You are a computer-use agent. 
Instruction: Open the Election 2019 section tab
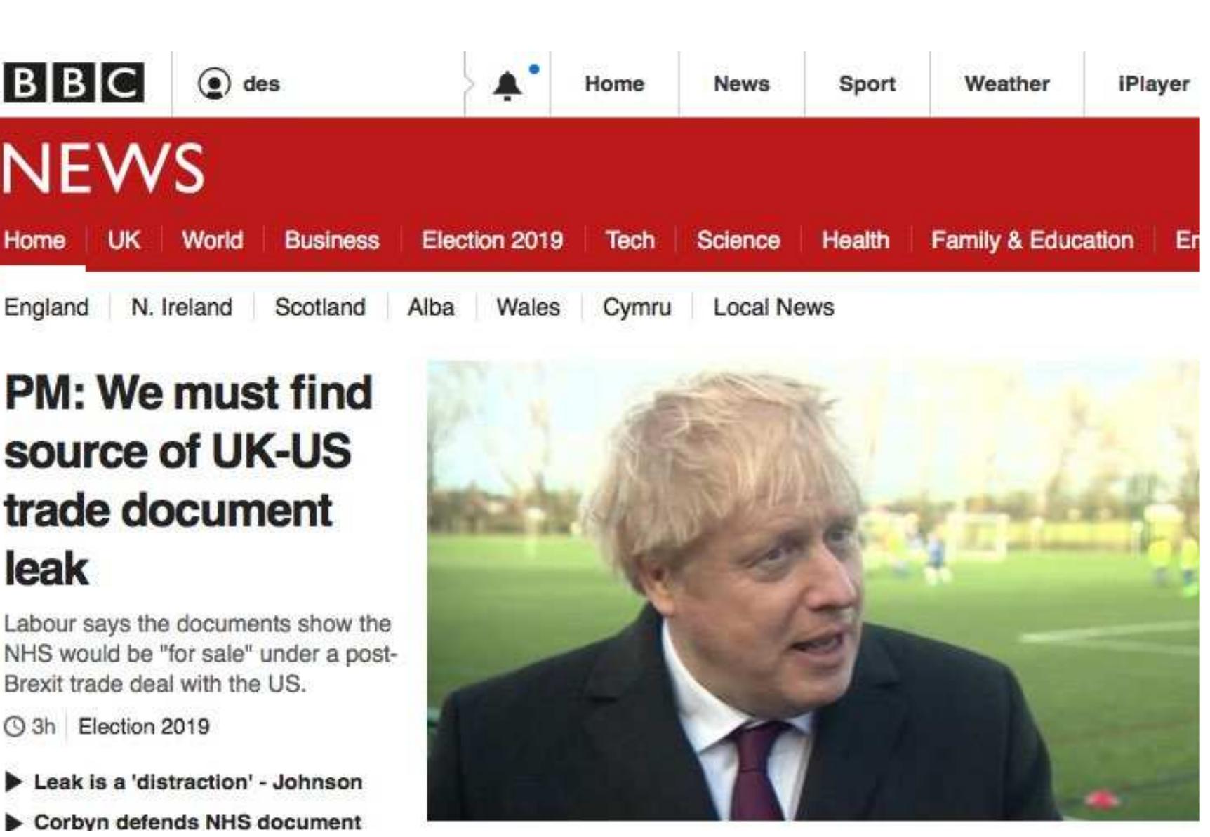(492, 241)
